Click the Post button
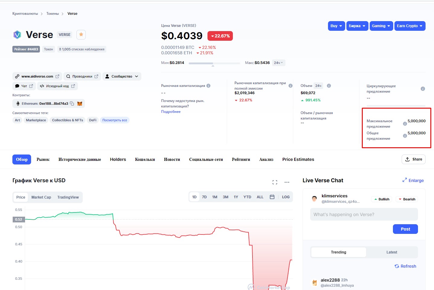434x290 pixels. tap(405, 229)
